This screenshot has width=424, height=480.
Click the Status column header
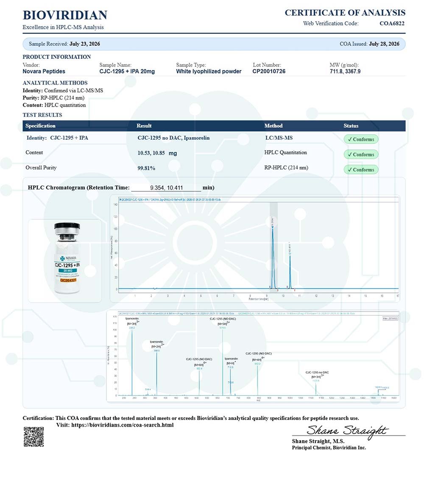click(x=351, y=126)
